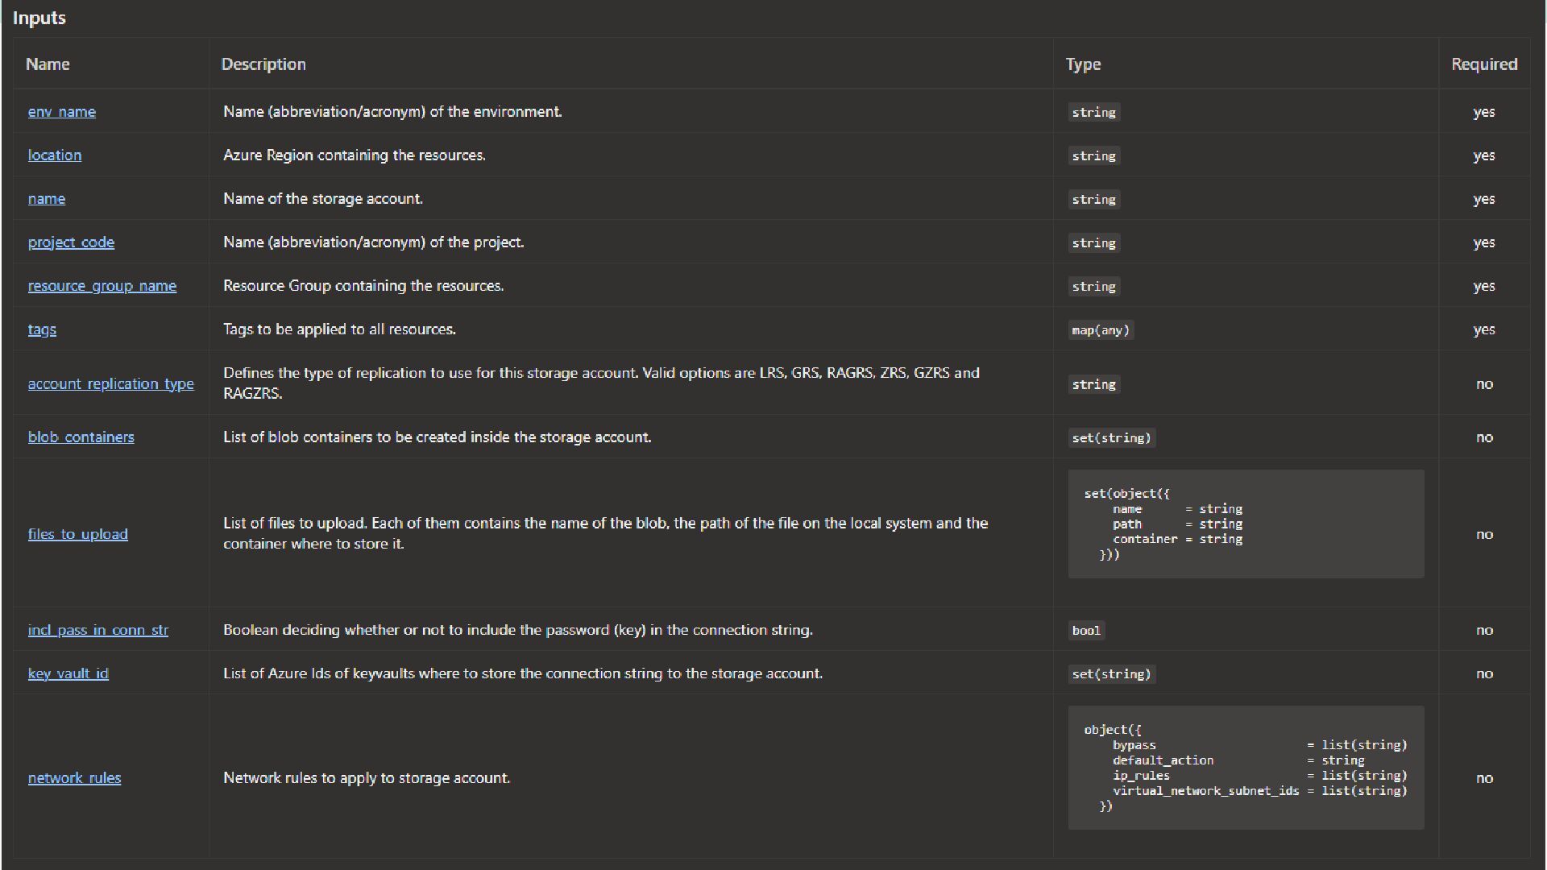1547x870 pixels.
Task: Click the Description column header
Action: [x=263, y=64]
